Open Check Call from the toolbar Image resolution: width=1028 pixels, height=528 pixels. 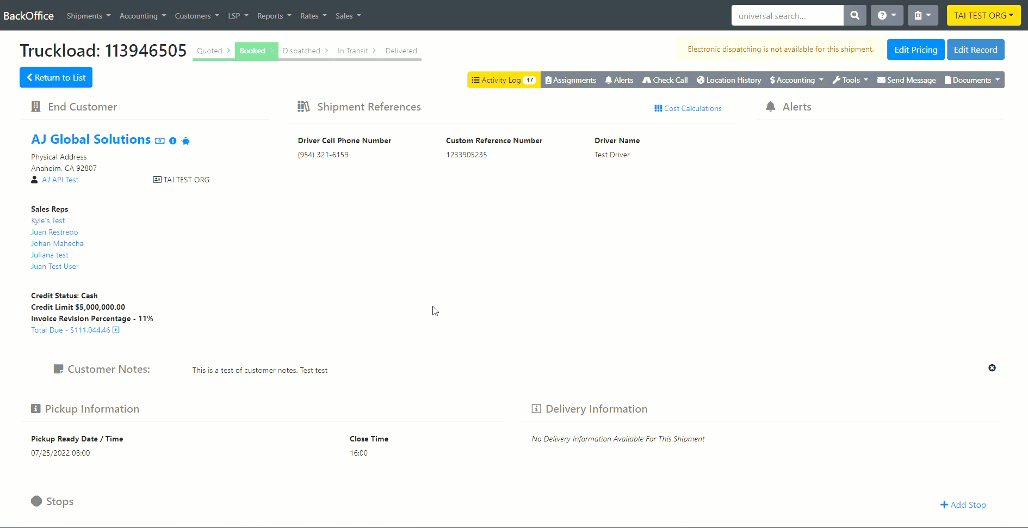[665, 80]
